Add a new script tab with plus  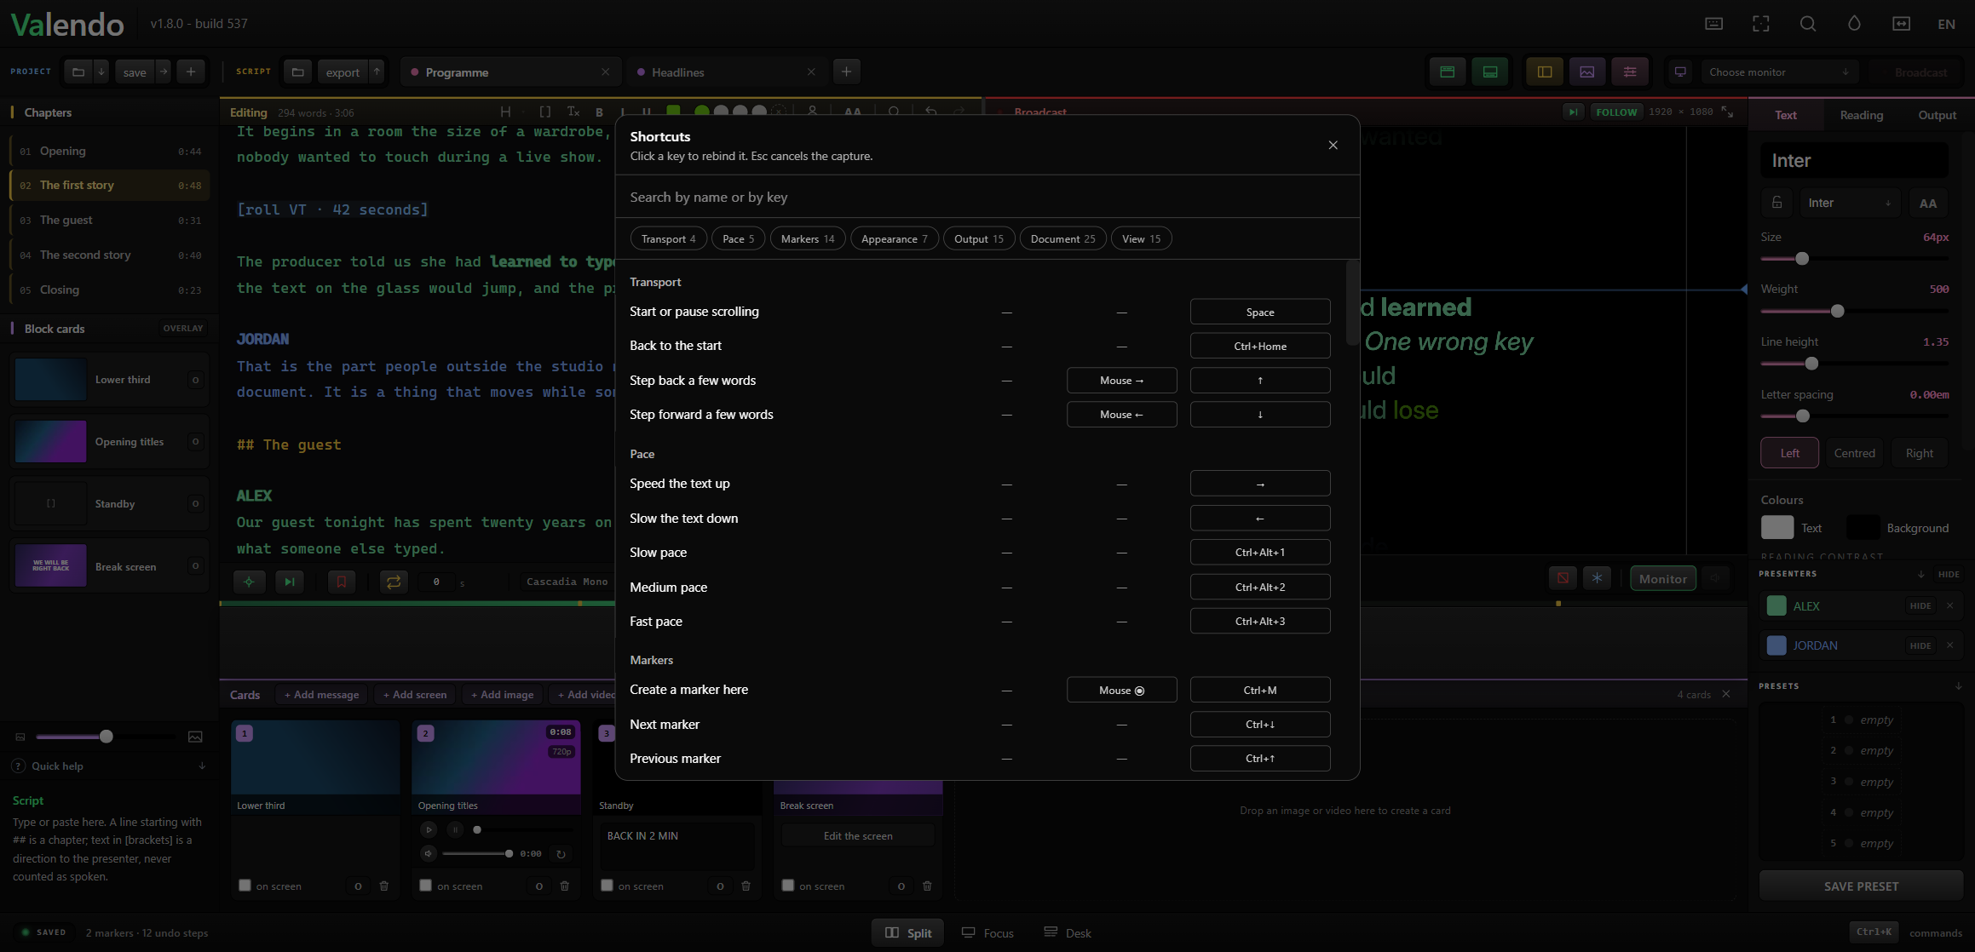846,72
